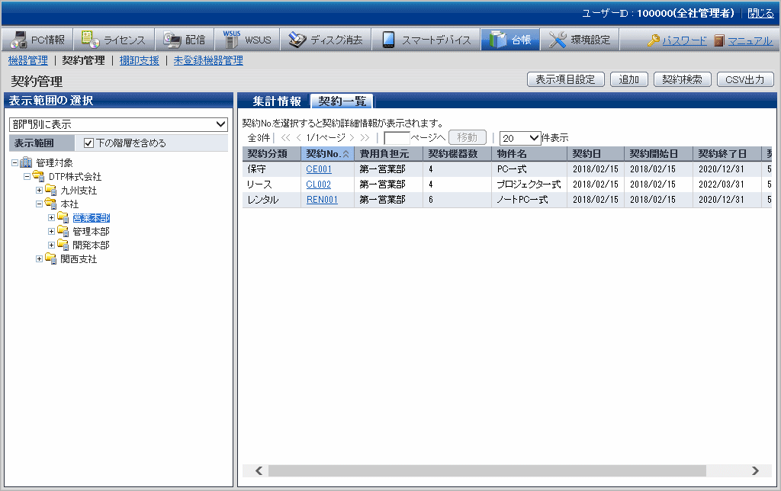Expand the 関西支社 tree node
Screen dimensions: 781x491
tap(40, 259)
